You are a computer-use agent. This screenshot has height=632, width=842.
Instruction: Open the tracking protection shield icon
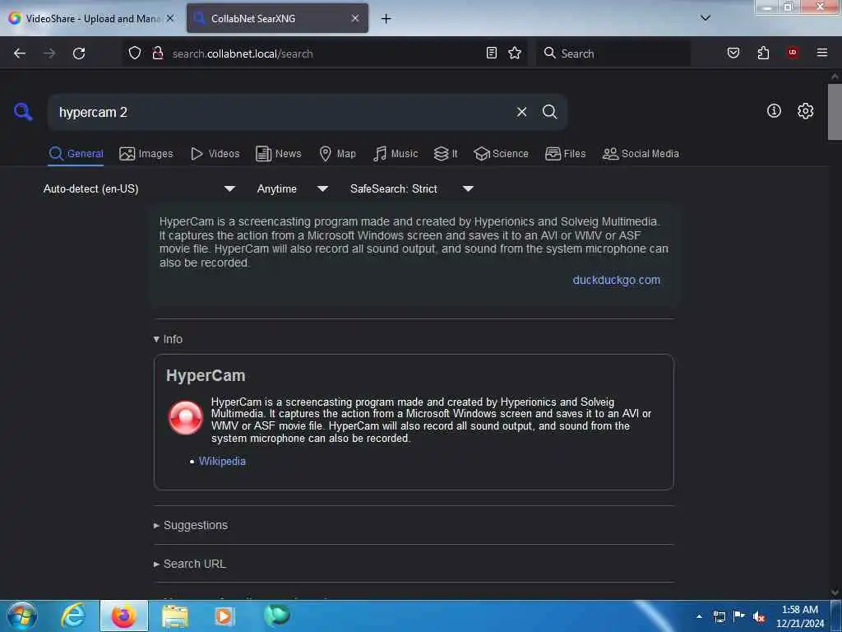[135, 53]
